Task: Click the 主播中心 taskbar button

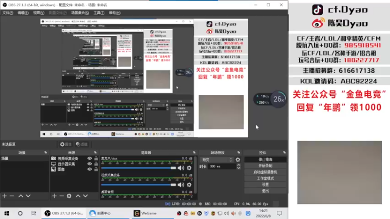Action: tap(108, 213)
